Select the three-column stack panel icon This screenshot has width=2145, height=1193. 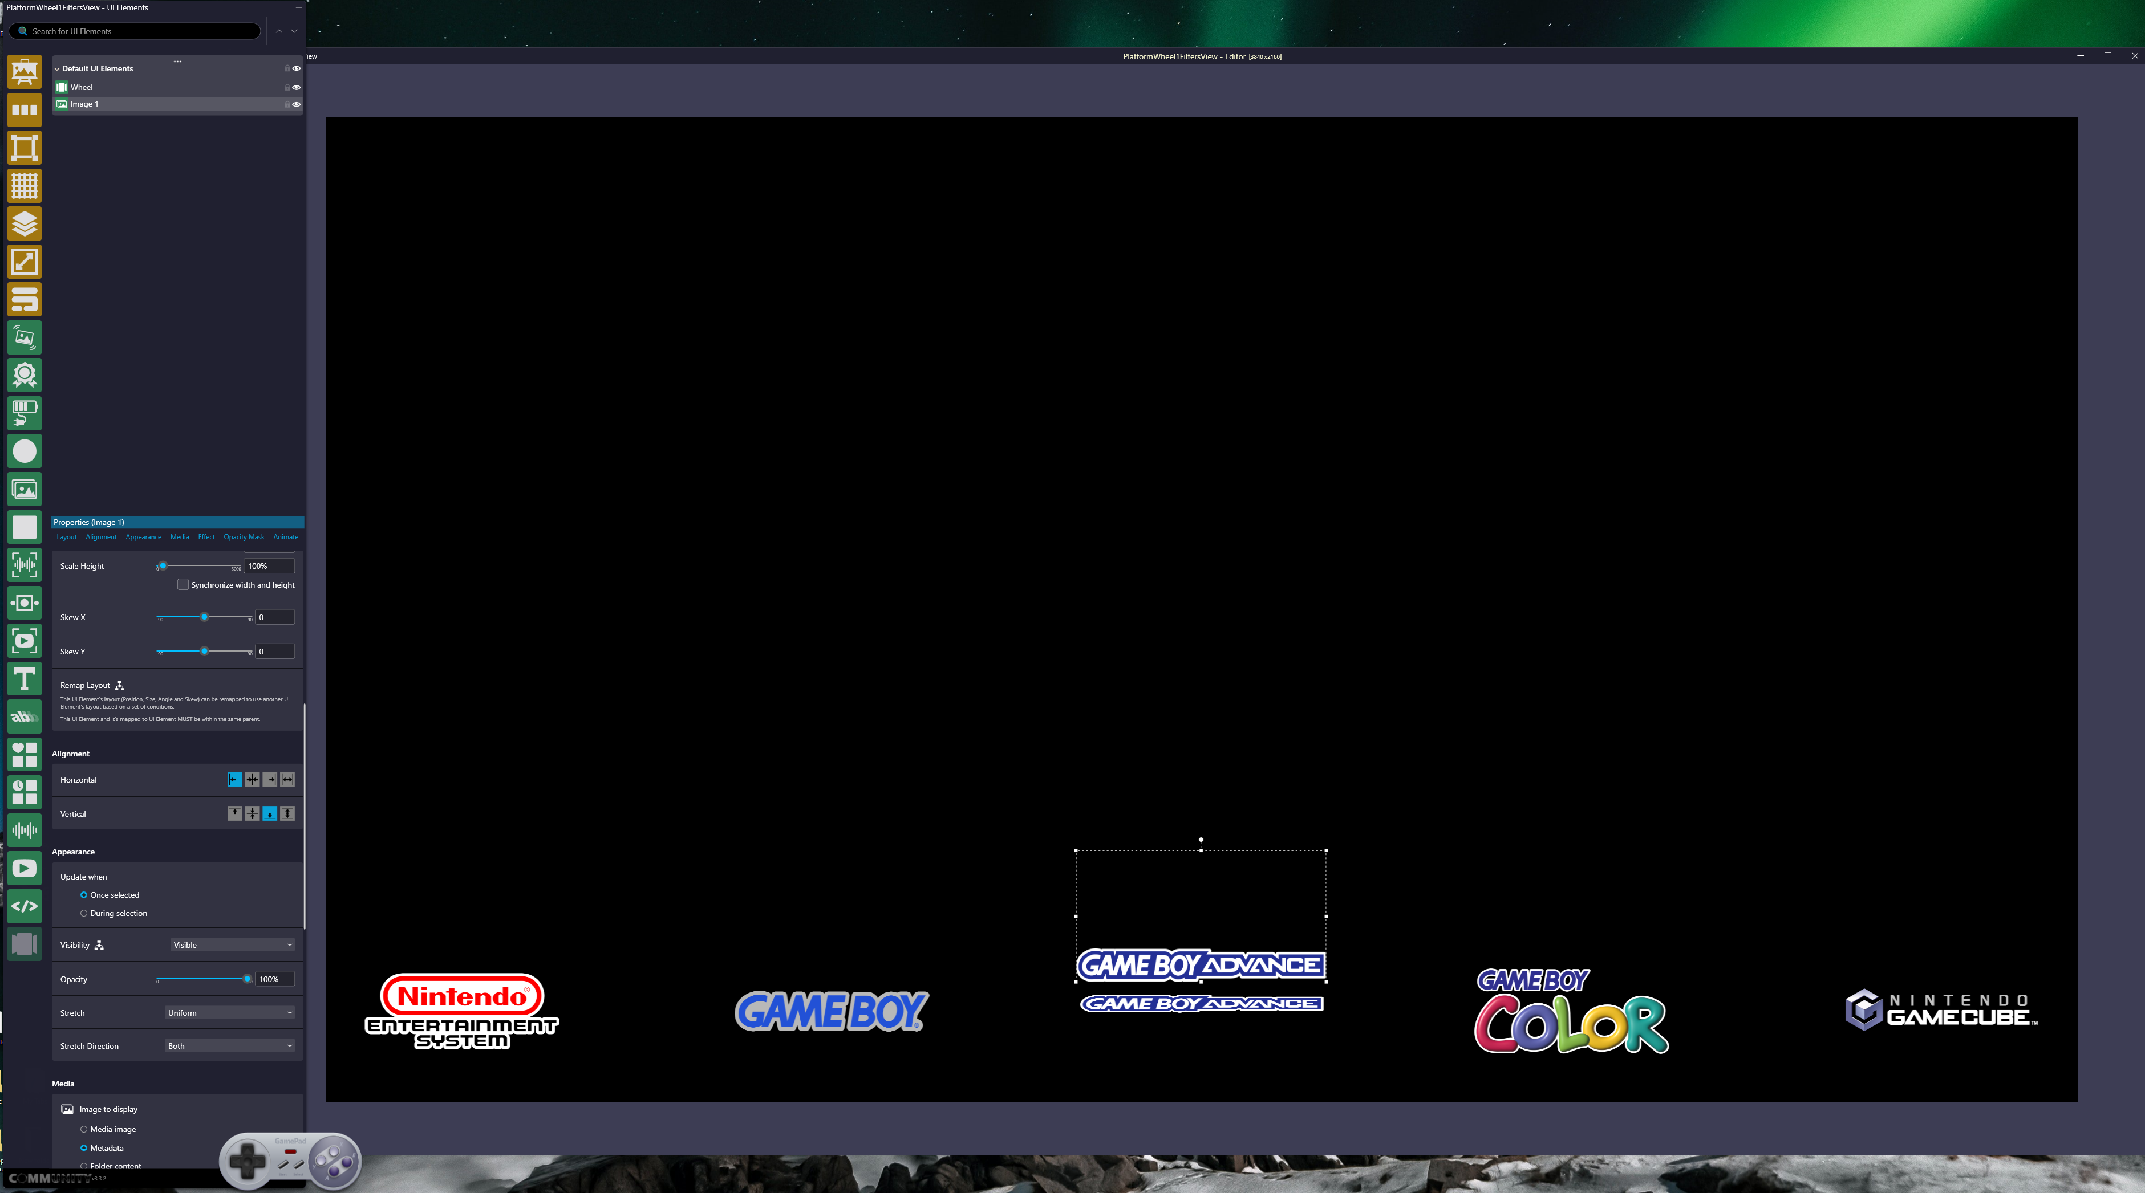(x=24, y=110)
